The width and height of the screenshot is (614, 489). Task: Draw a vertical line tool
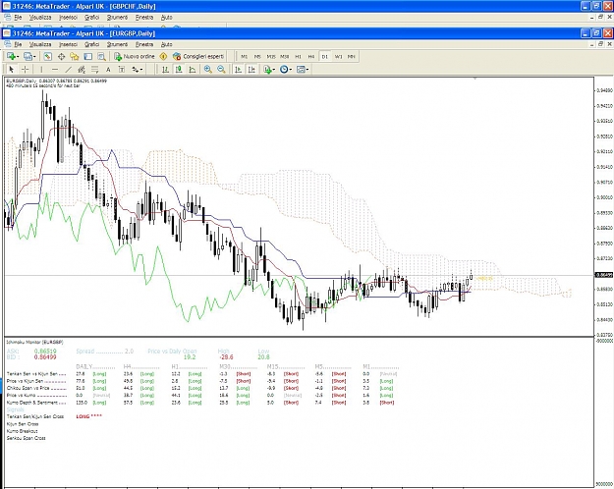pyautogui.click(x=41, y=70)
